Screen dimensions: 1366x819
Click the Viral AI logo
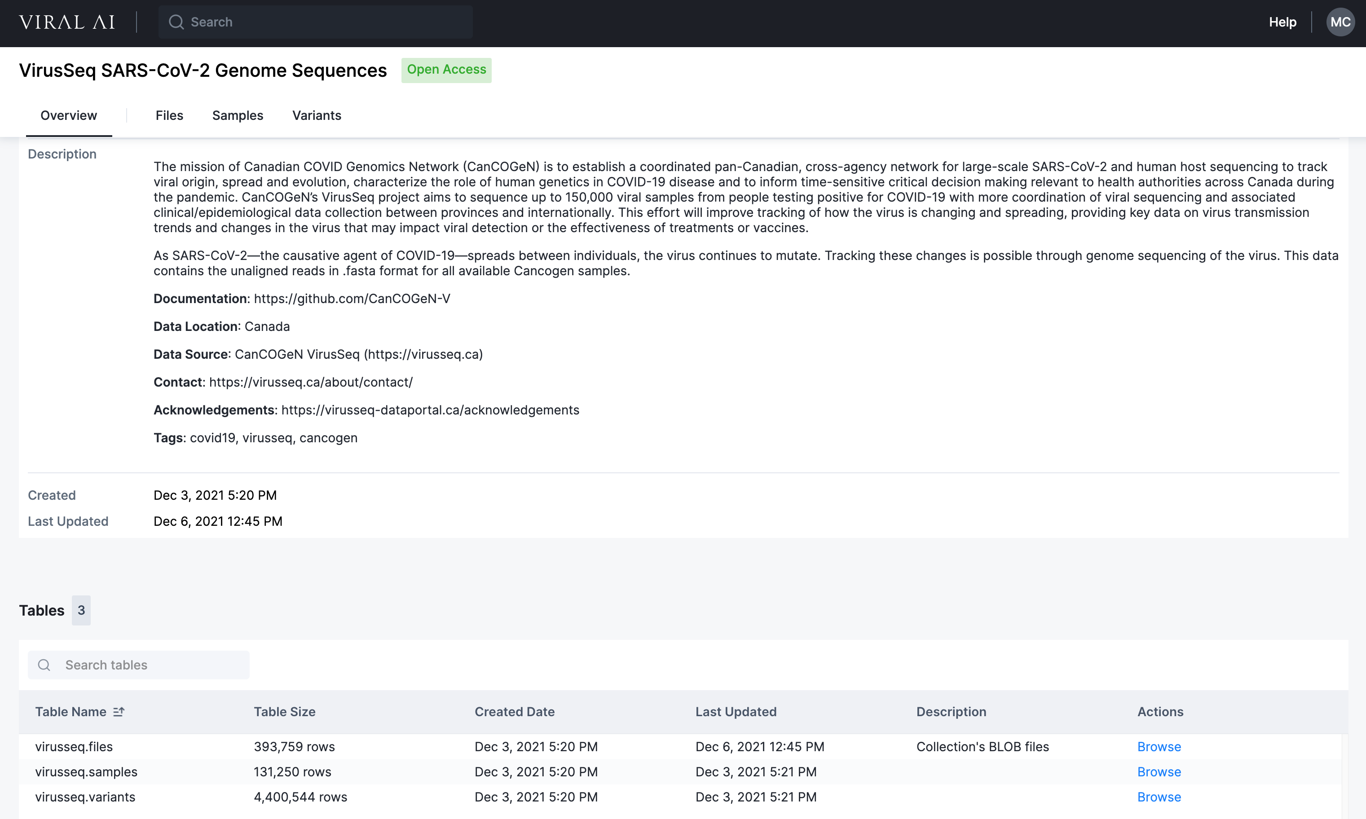coord(67,22)
